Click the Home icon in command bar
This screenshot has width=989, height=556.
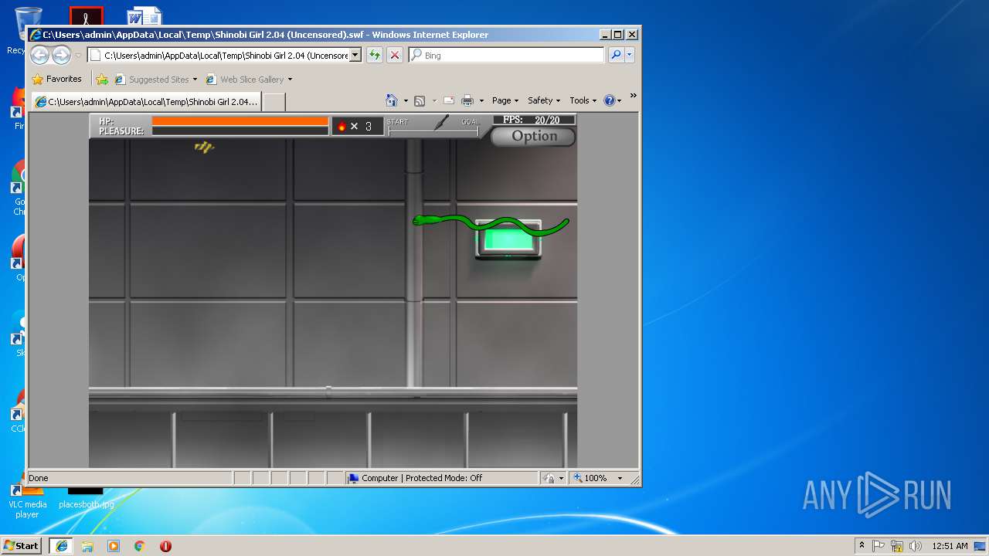(x=392, y=100)
